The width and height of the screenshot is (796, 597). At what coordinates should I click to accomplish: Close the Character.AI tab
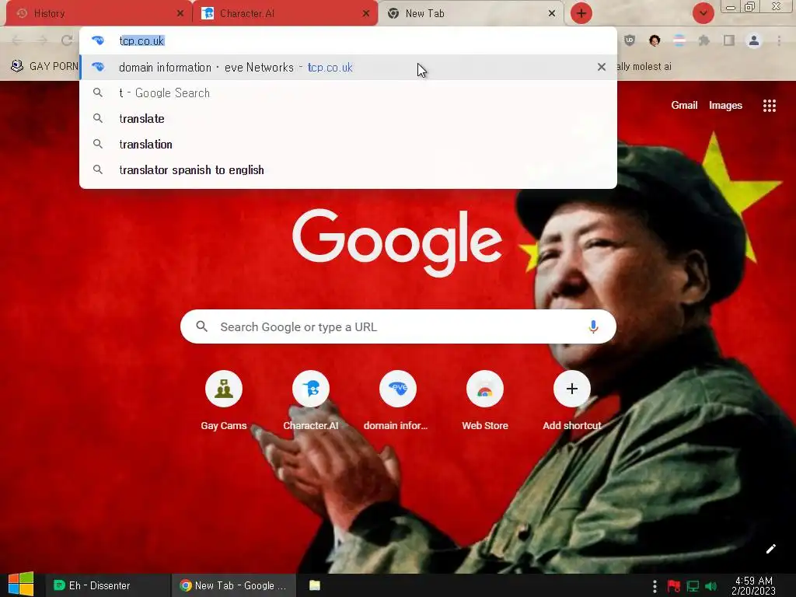[x=366, y=14]
